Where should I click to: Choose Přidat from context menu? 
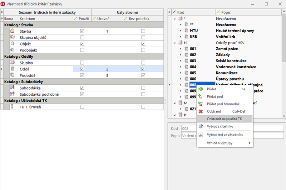click(x=225, y=89)
